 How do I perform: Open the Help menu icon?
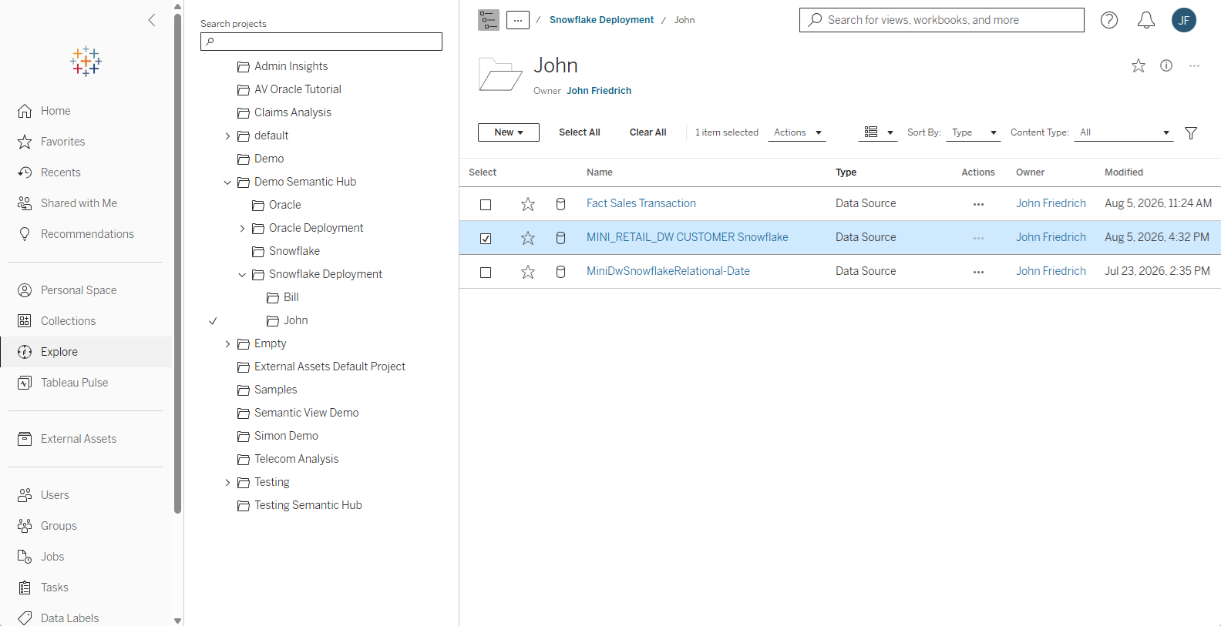point(1109,20)
